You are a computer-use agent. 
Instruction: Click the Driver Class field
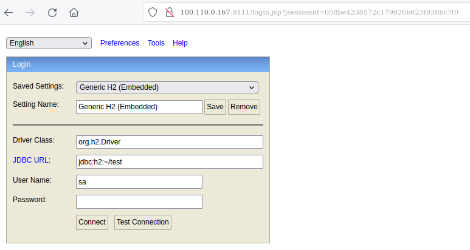(x=170, y=142)
